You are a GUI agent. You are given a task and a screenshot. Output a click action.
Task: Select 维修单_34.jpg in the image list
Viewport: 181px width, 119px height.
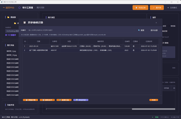[12, 55]
